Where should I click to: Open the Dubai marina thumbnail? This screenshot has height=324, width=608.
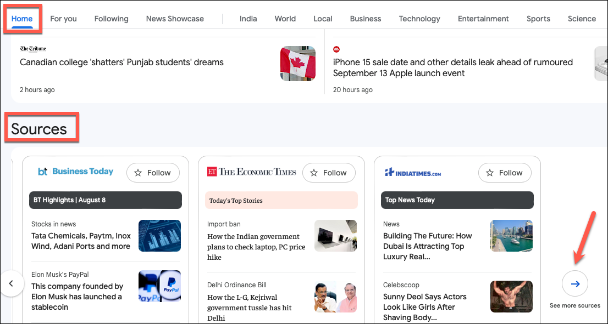[511, 236]
